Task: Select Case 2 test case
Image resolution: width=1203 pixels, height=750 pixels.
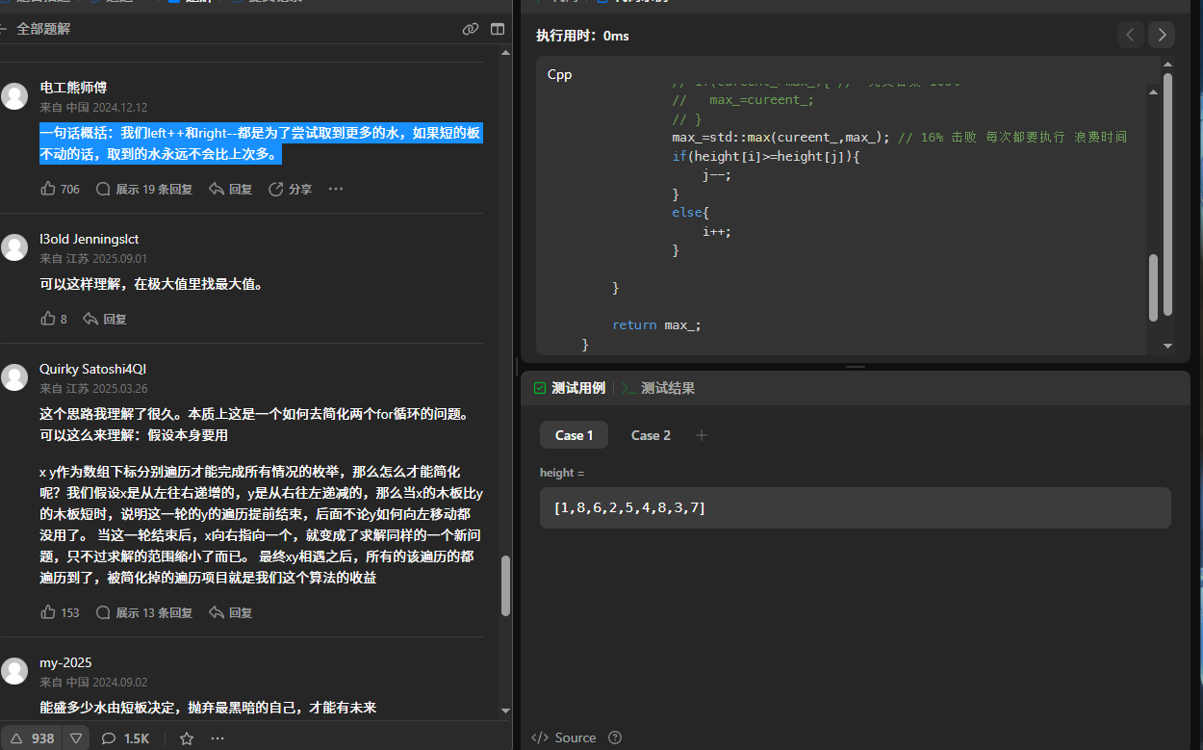Action: (x=651, y=435)
